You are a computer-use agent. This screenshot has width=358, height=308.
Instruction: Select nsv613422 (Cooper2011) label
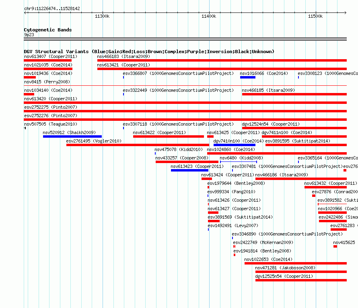159,132
